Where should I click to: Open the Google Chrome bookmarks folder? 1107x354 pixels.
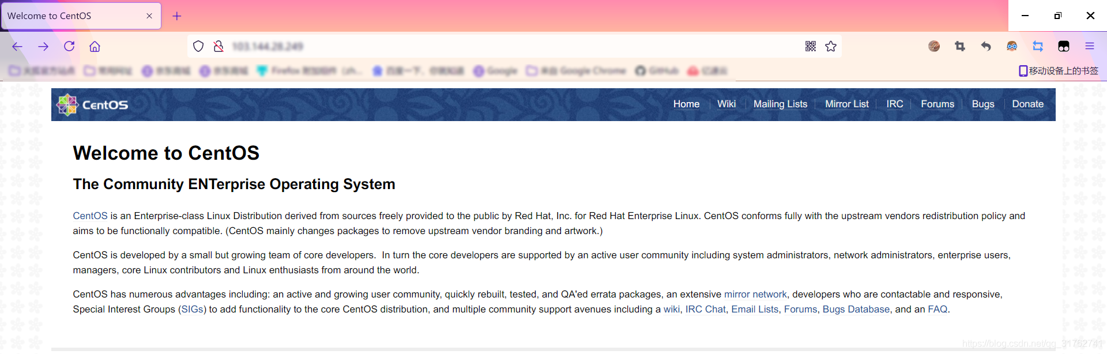pyautogui.click(x=576, y=71)
